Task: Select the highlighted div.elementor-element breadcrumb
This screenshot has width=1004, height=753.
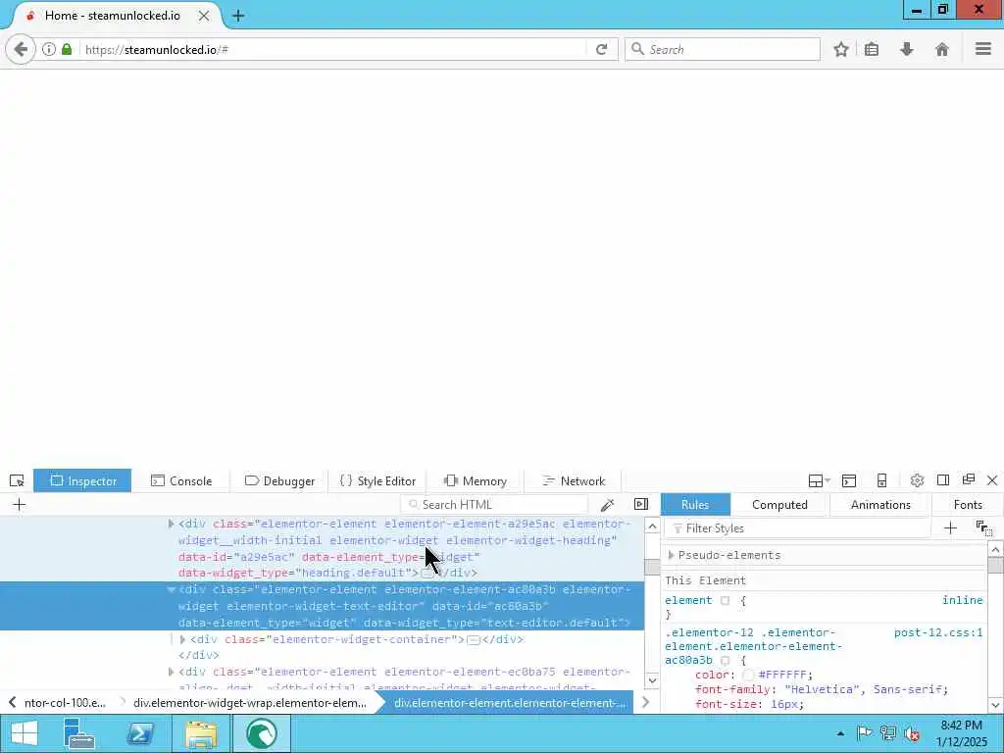Action: coord(510,702)
